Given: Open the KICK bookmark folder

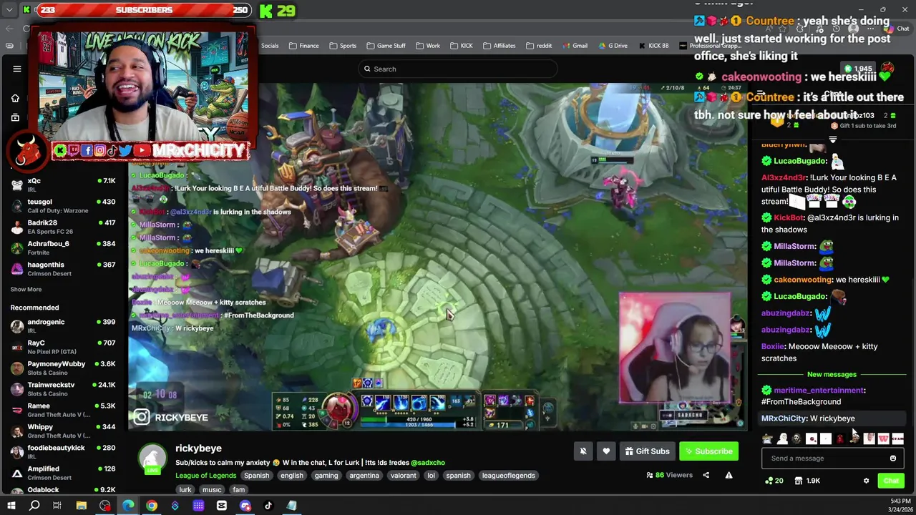Looking at the screenshot, I should 461,46.
